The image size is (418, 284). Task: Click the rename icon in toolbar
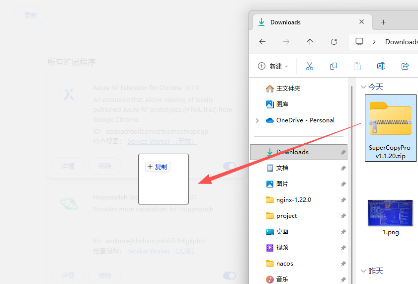tap(381, 66)
